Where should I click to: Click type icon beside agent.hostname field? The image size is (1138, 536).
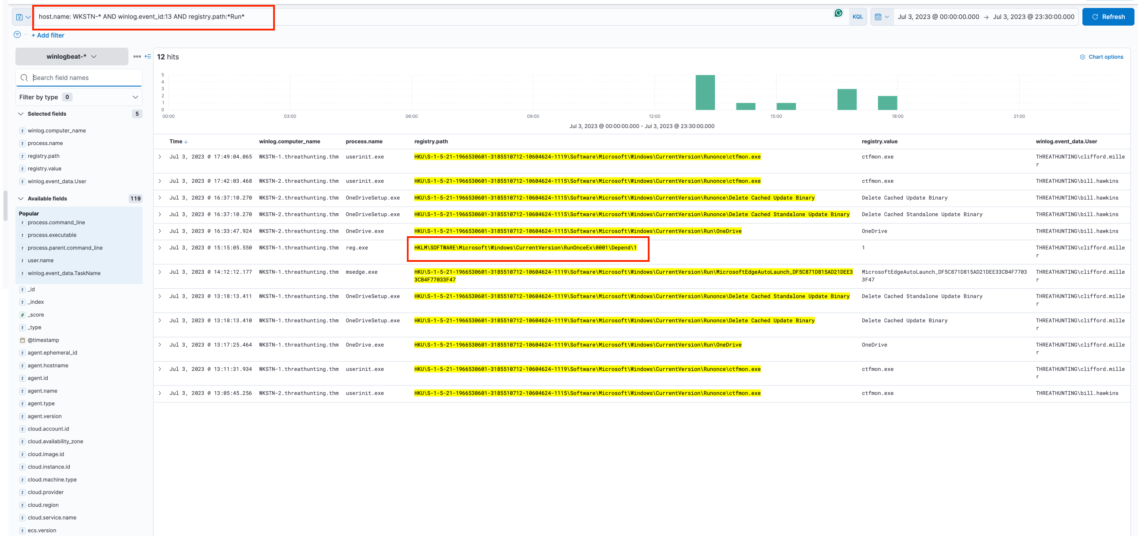[x=22, y=366]
